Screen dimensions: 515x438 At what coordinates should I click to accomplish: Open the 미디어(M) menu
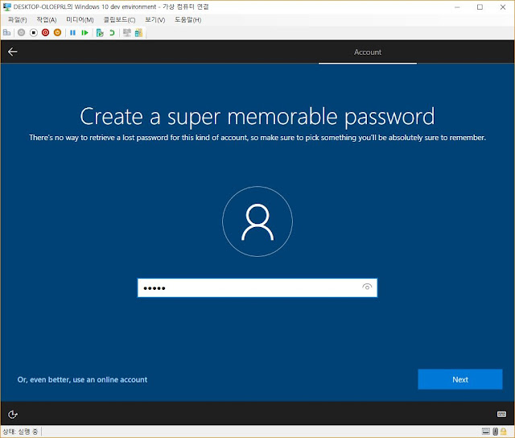80,19
